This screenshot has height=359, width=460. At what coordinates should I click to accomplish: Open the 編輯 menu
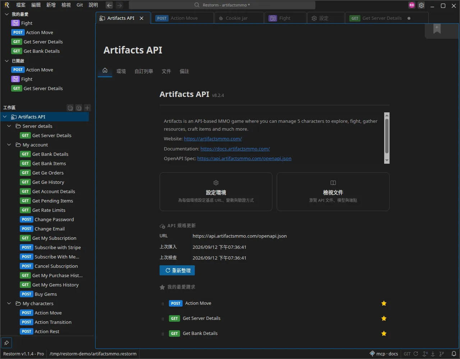[36, 5]
